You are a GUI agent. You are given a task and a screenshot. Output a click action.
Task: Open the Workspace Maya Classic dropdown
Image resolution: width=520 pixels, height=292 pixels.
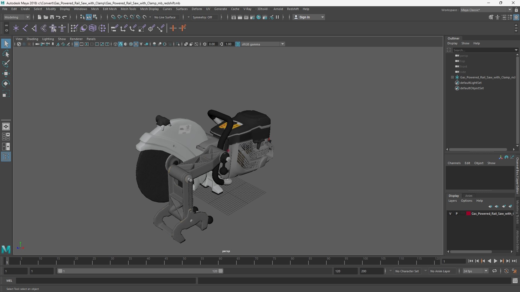coord(486,10)
